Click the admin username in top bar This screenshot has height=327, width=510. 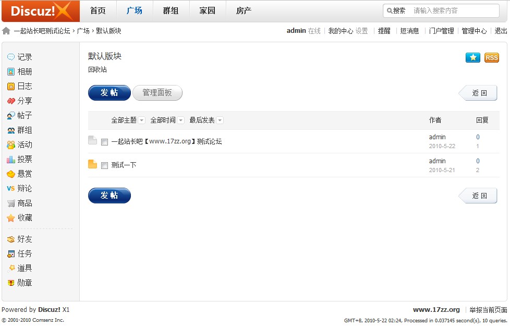click(296, 31)
